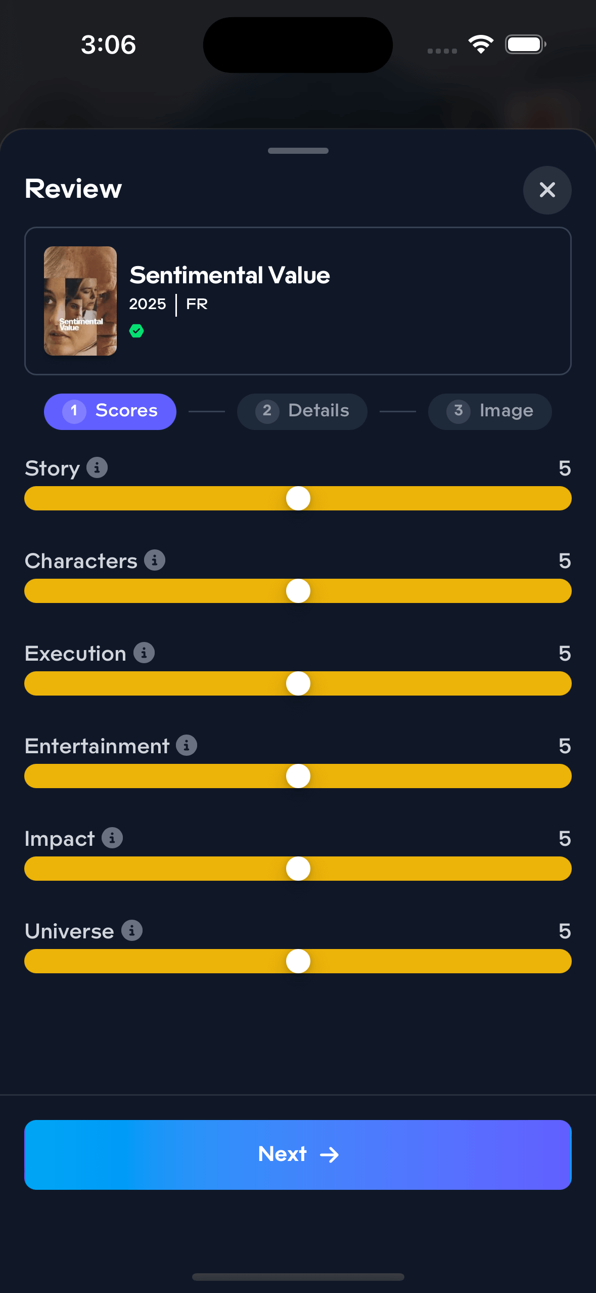The height and width of the screenshot is (1293, 596).
Task: Tap the Sentimental Value poster thumbnail
Action: click(x=80, y=301)
